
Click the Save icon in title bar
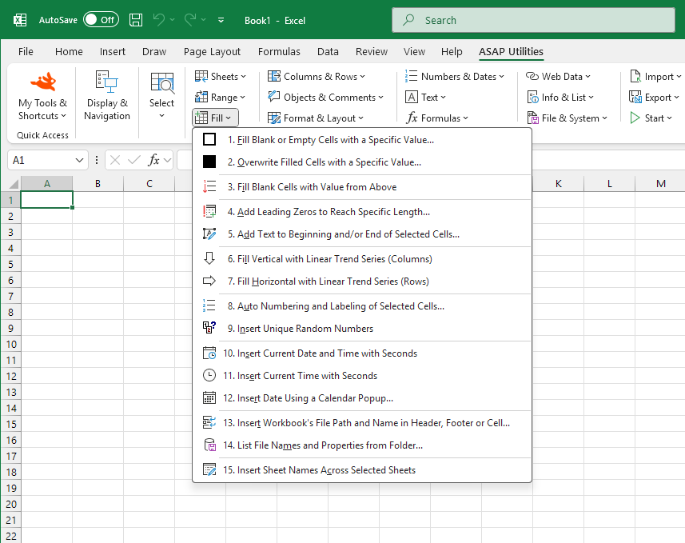click(136, 19)
